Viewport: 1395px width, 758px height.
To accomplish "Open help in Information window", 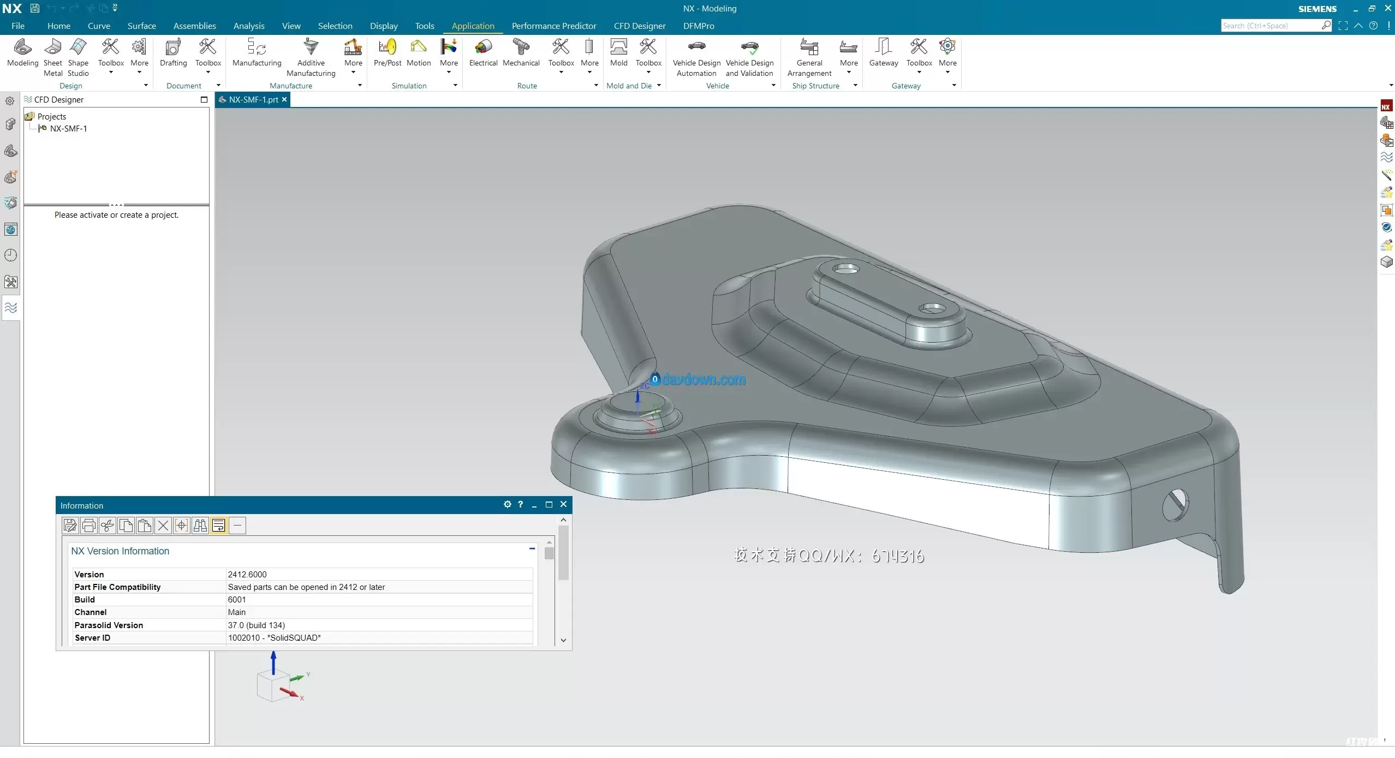I will pos(520,505).
